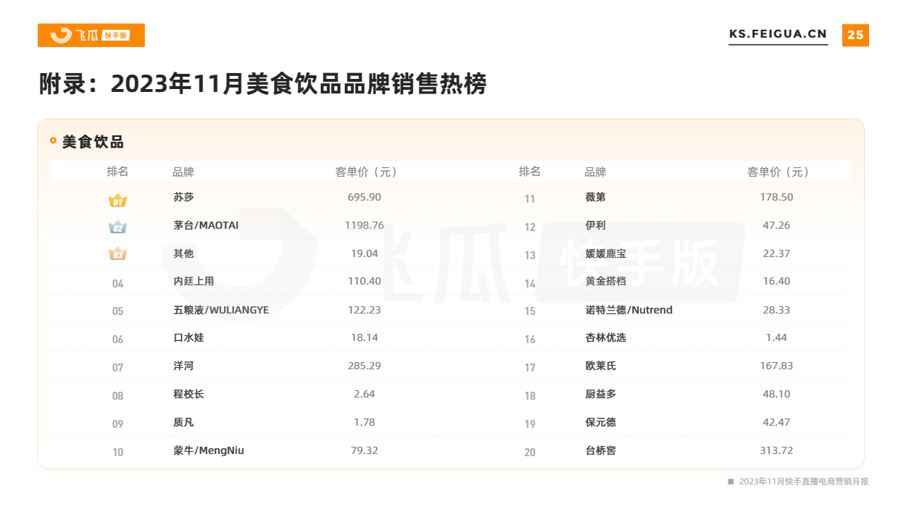Select brand 诺特兰德/Nutrend
This screenshot has width=906, height=509.
point(628,310)
